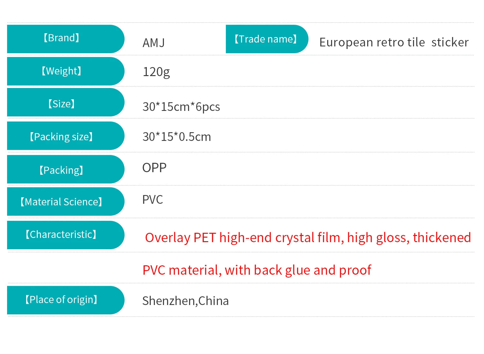The width and height of the screenshot is (484, 354).
Task: Click the Trade name label
Action: pyautogui.click(x=266, y=39)
